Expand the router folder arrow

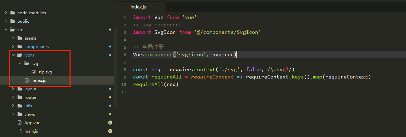tap(13, 97)
